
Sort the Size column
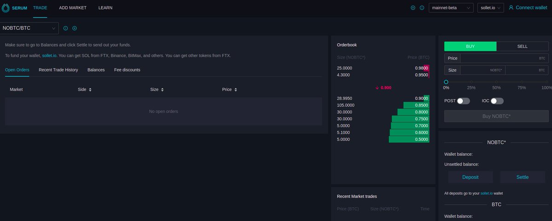(x=157, y=89)
